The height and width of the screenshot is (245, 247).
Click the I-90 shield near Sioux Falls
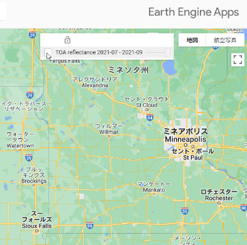tap(90, 226)
